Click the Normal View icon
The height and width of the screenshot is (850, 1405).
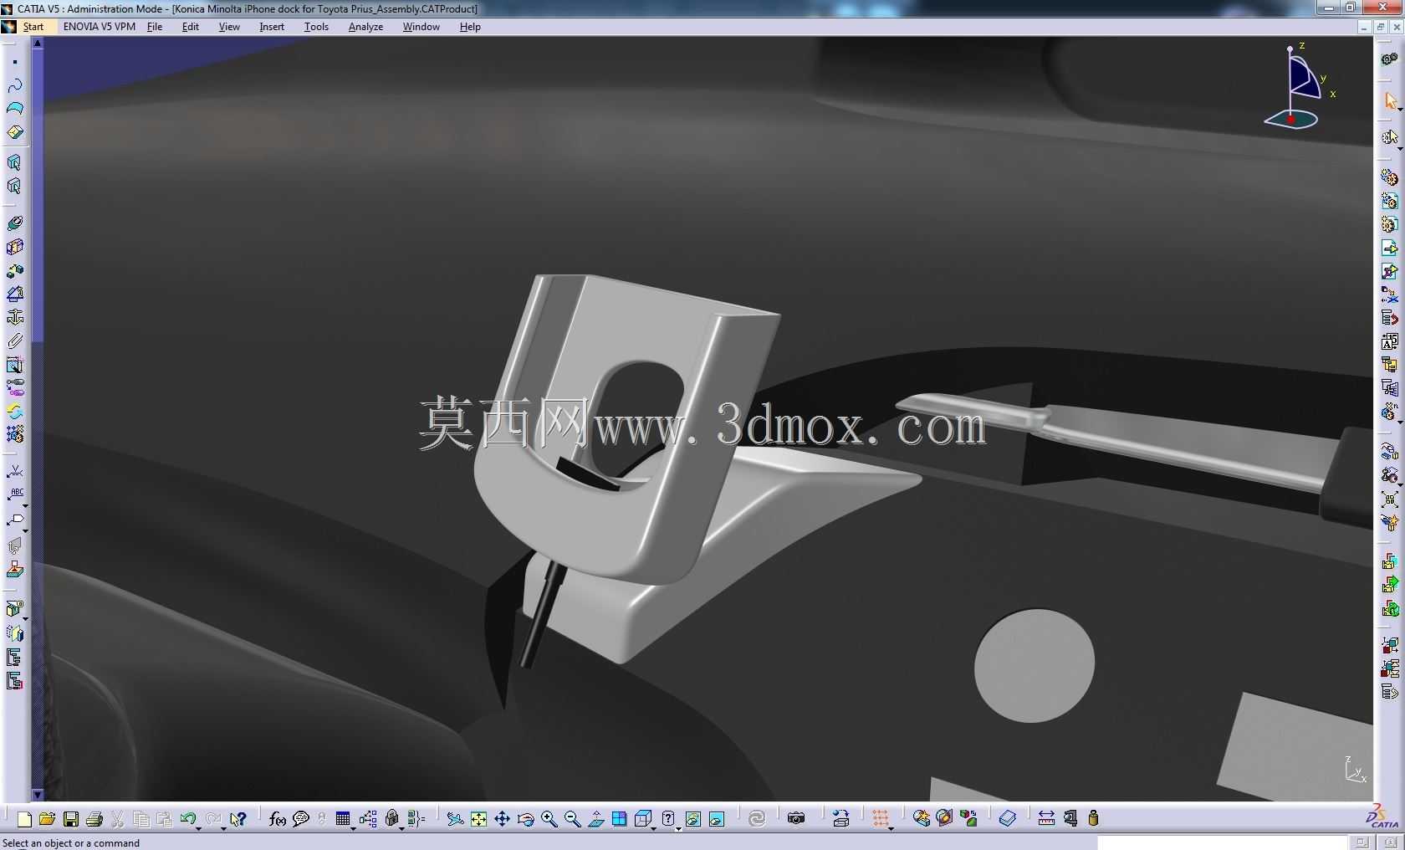[595, 819]
